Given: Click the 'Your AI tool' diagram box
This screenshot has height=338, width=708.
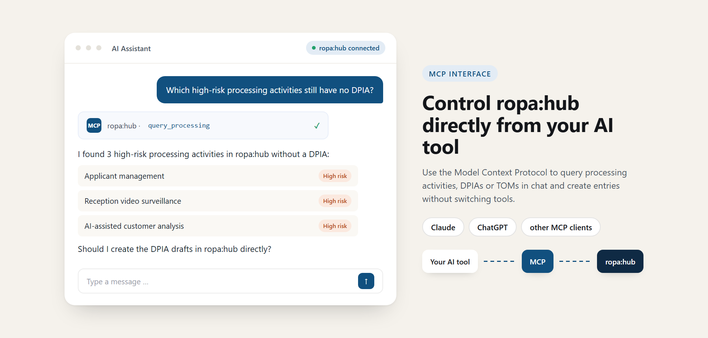Looking at the screenshot, I should (450, 261).
